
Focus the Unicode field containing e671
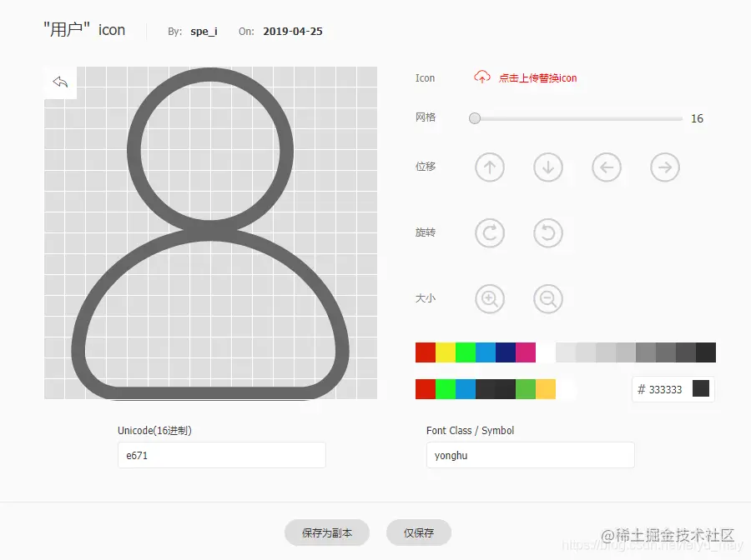[x=222, y=455]
